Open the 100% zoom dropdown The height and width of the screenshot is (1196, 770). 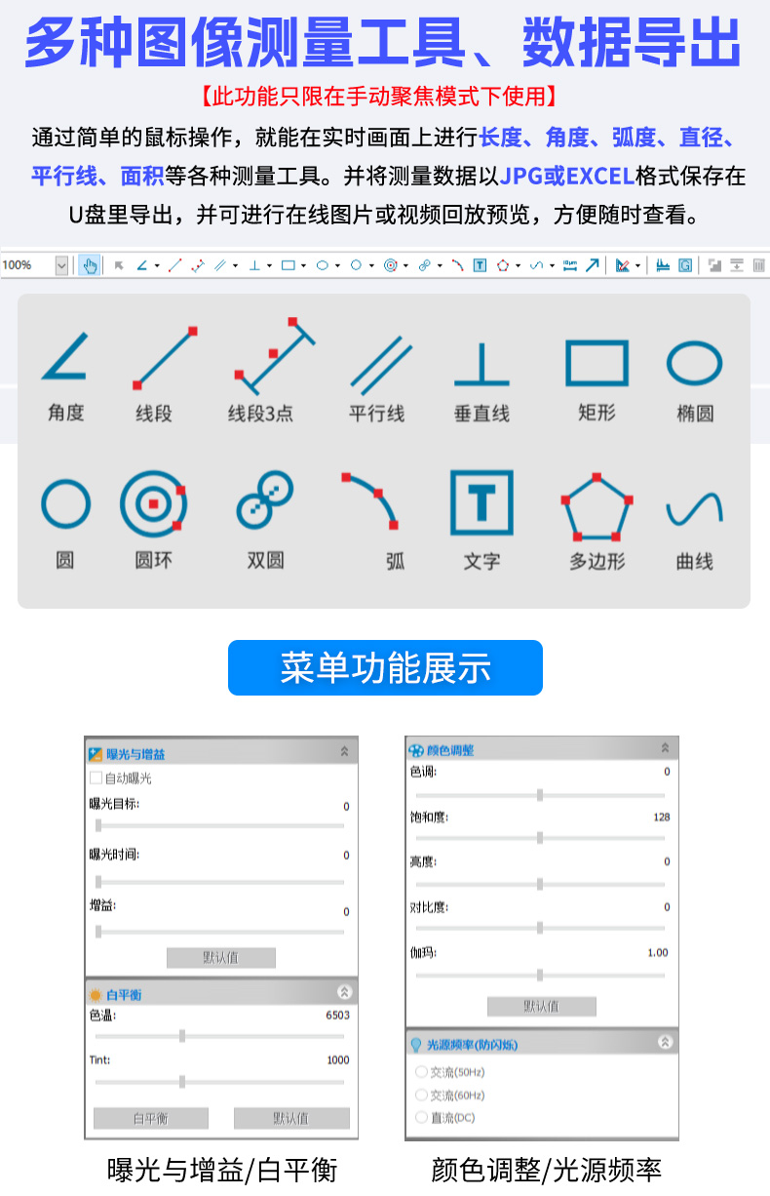pyautogui.click(x=62, y=265)
